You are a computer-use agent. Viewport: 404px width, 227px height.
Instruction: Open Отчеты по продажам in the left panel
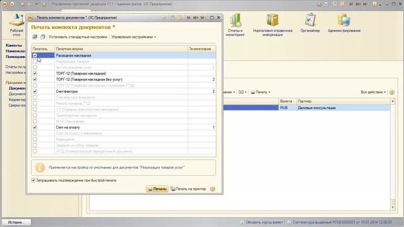coord(15,67)
